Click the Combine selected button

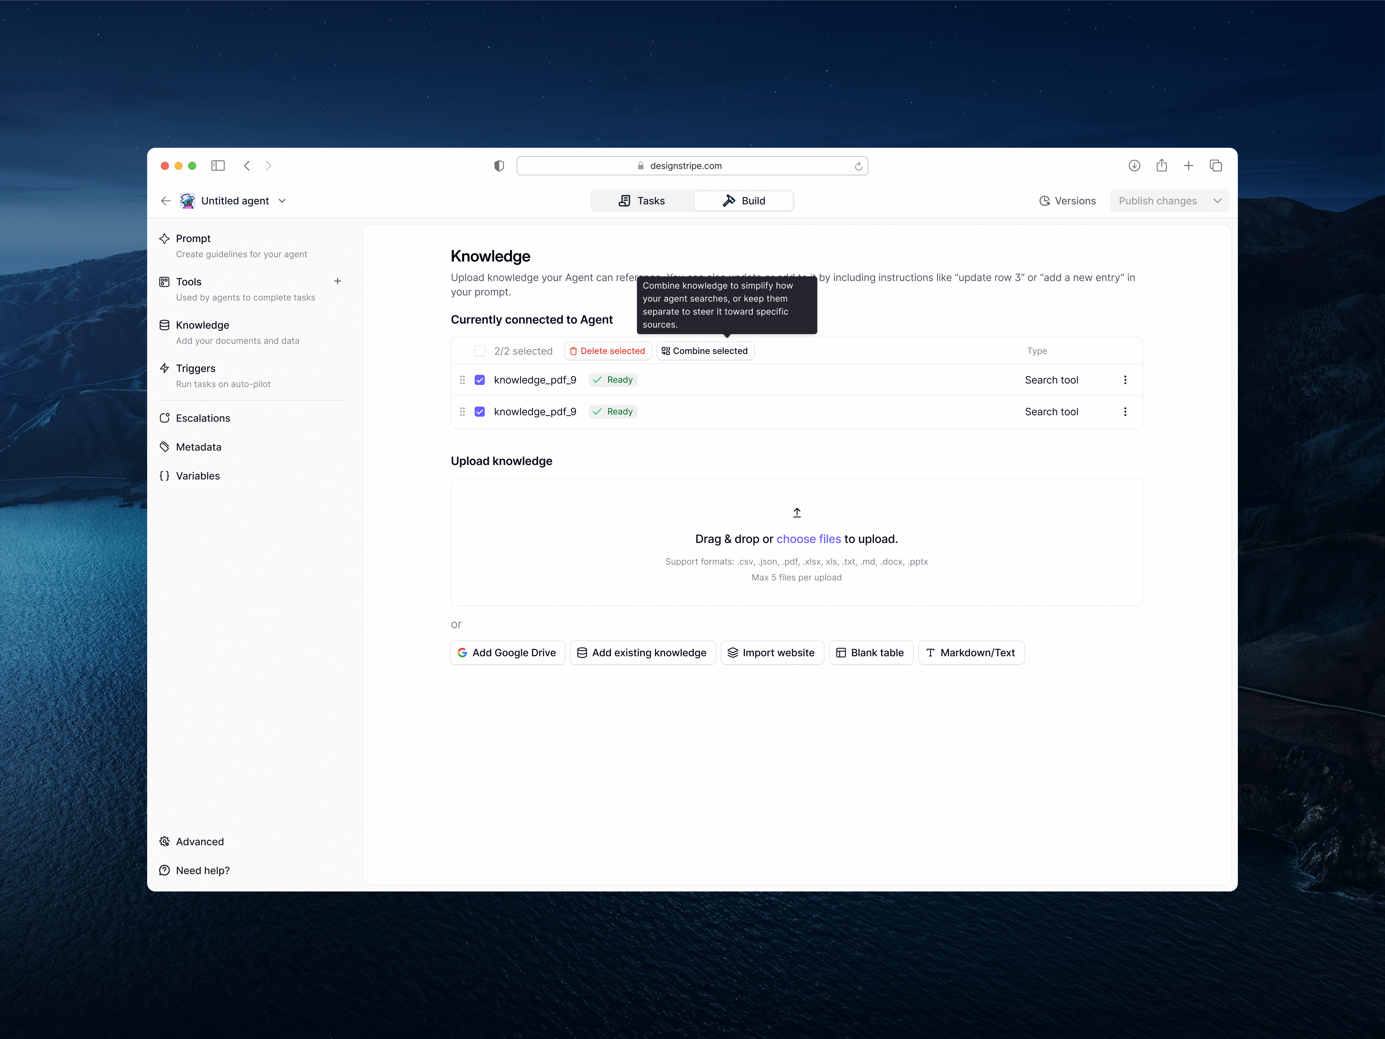(704, 351)
